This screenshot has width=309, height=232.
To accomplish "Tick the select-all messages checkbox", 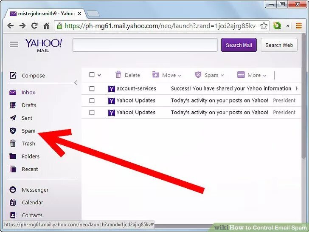I will (x=92, y=75).
